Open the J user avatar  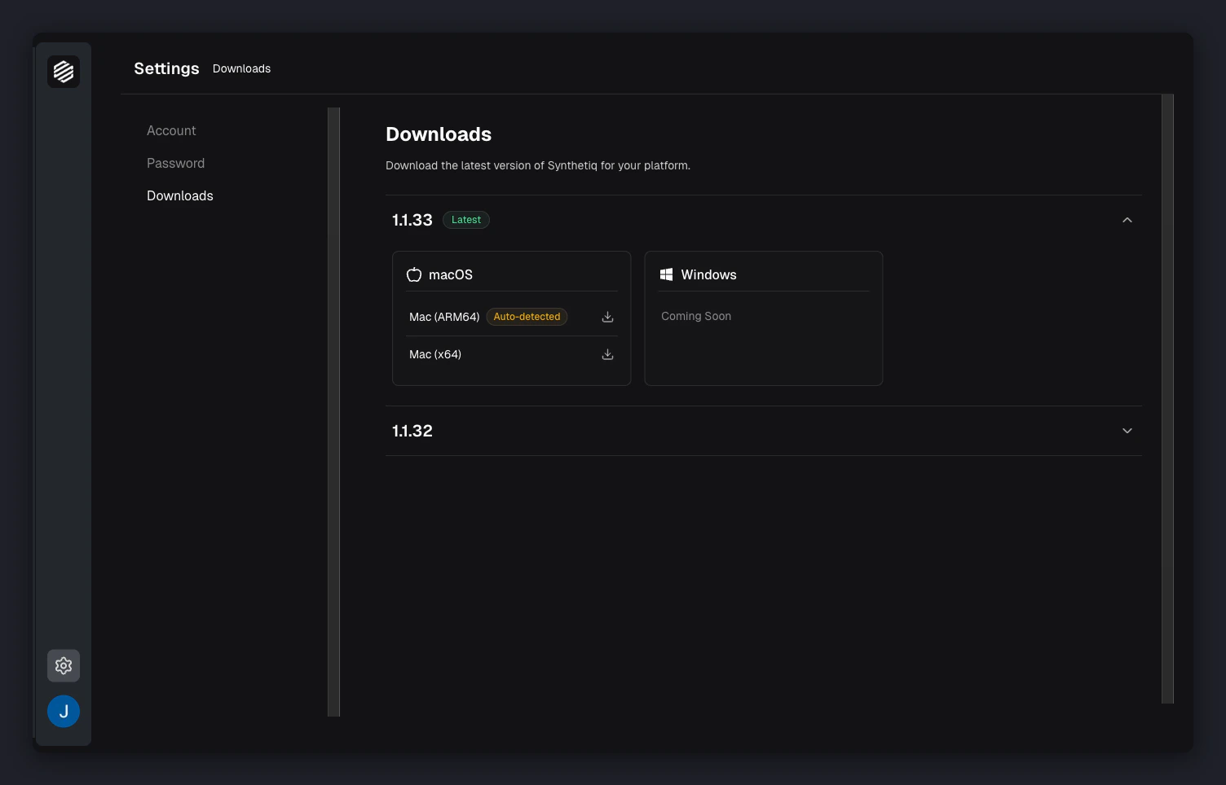tap(64, 712)
